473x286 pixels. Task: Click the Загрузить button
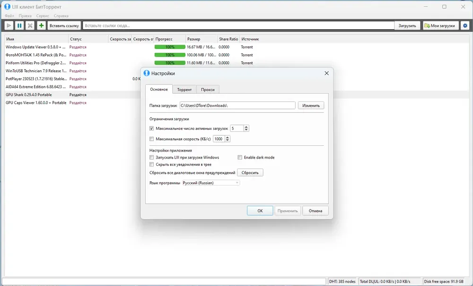click(407, 25)
